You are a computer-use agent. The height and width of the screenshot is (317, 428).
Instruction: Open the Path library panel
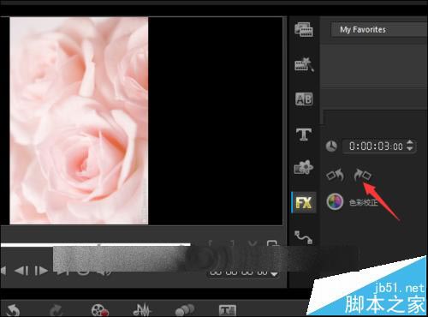click(x=303, y=237)
